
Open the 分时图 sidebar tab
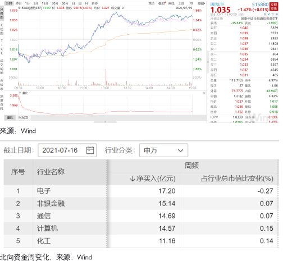tap(2, 13)
